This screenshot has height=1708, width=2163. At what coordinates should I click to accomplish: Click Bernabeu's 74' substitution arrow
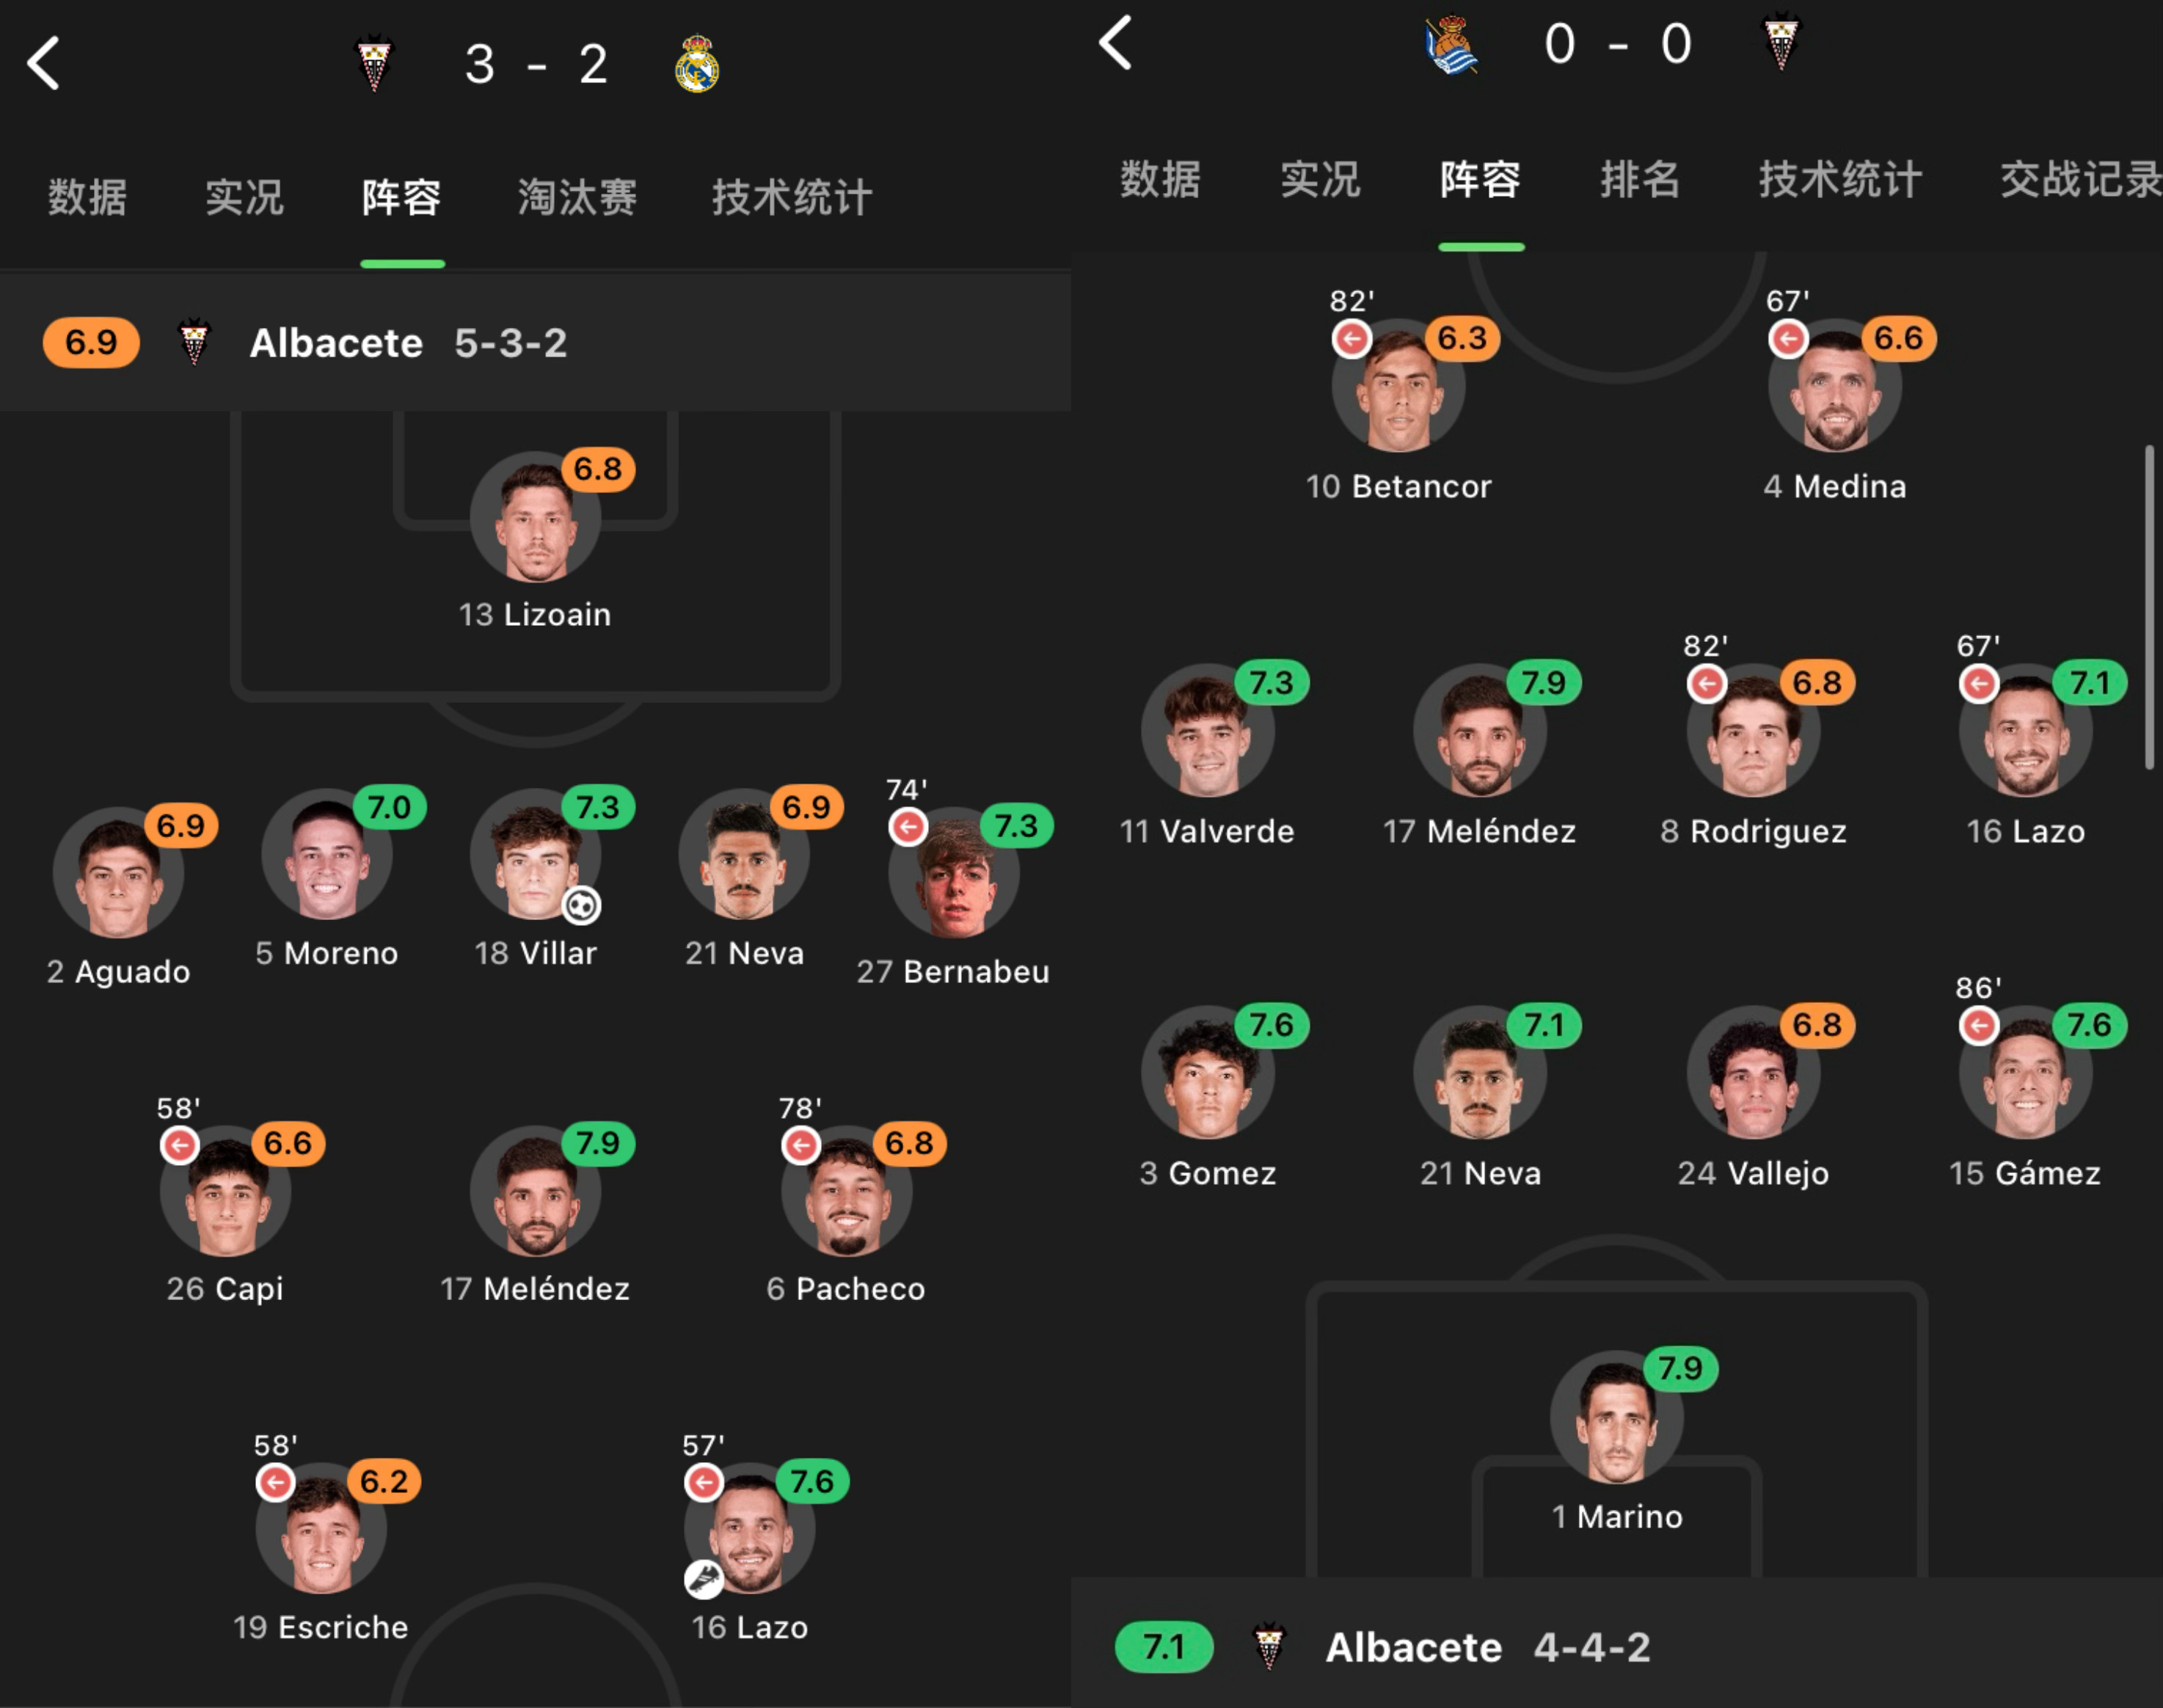click(908, 826)
